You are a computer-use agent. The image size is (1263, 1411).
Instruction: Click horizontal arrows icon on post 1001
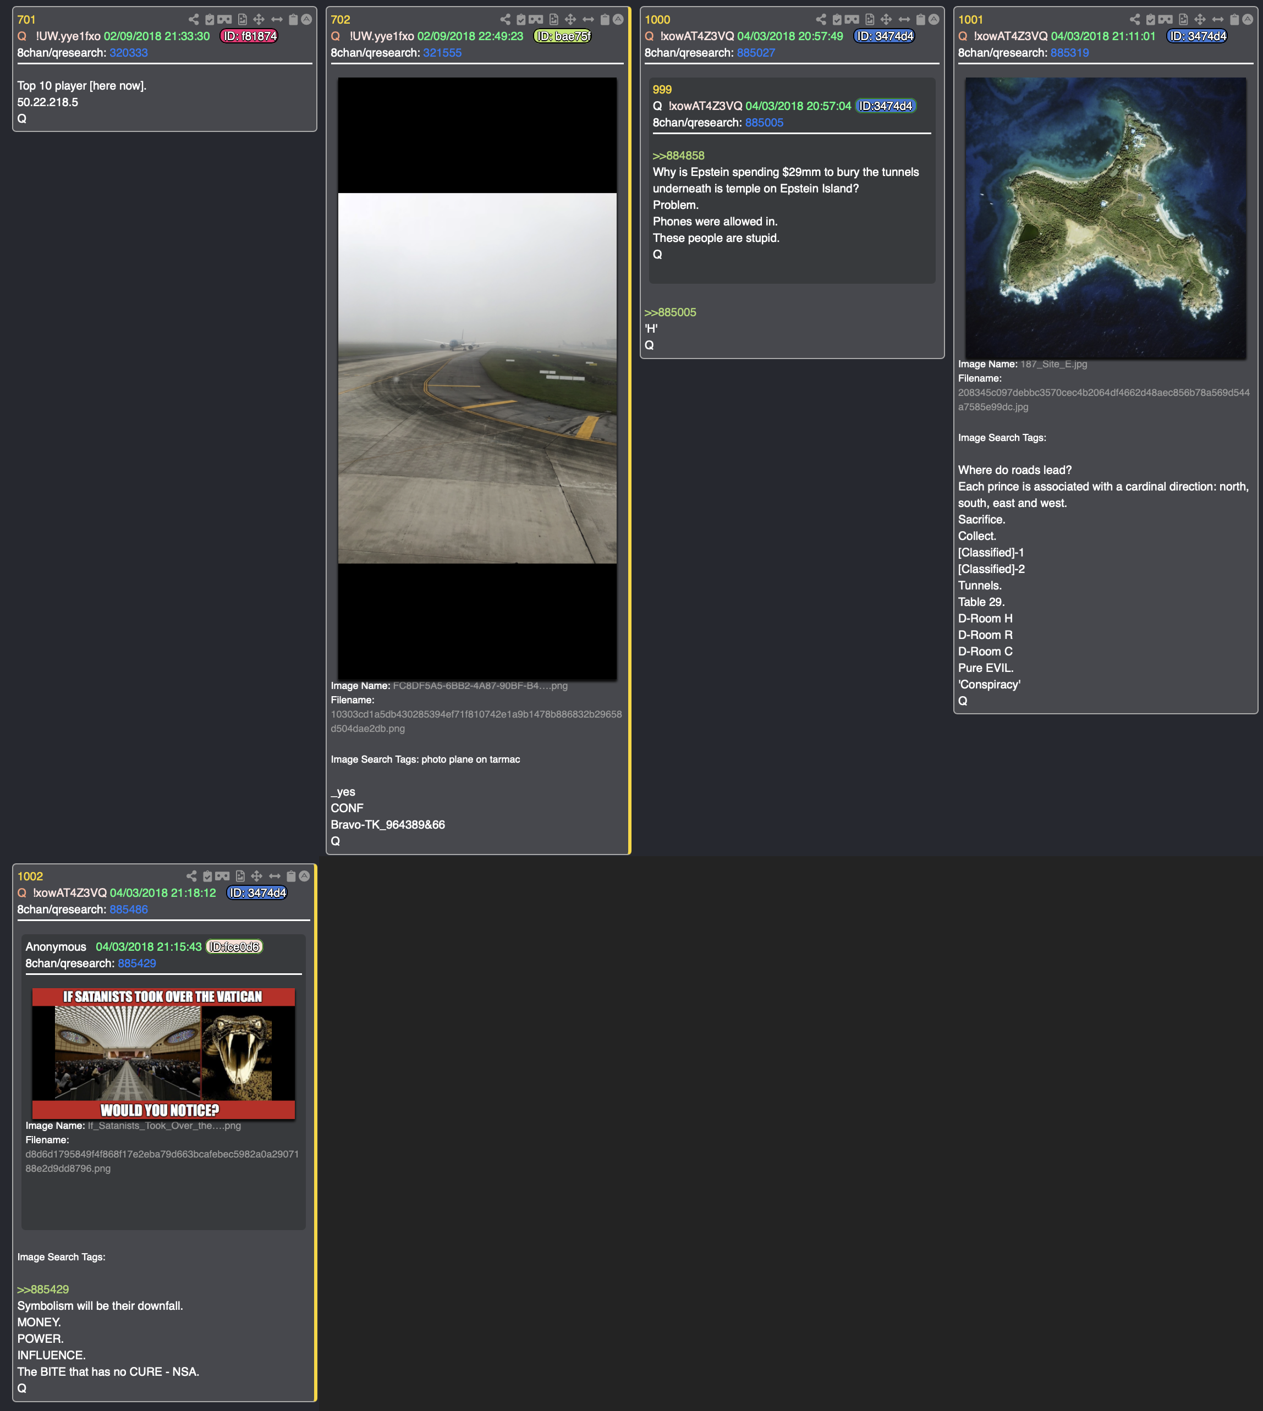coord(1218,19)
